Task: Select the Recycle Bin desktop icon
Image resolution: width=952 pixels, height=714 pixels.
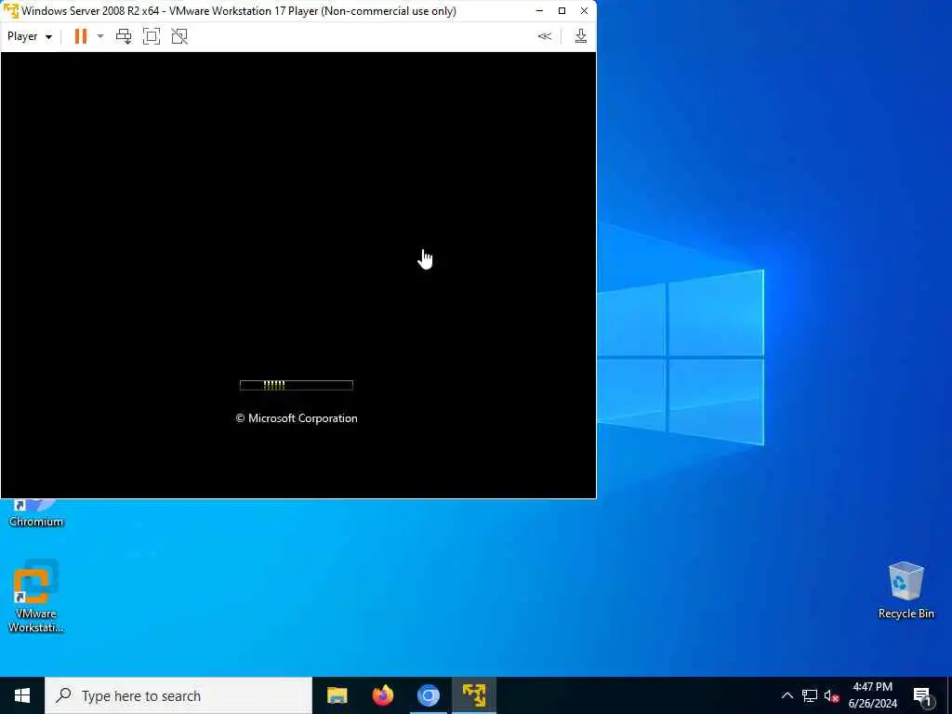Action: [906, 590]
